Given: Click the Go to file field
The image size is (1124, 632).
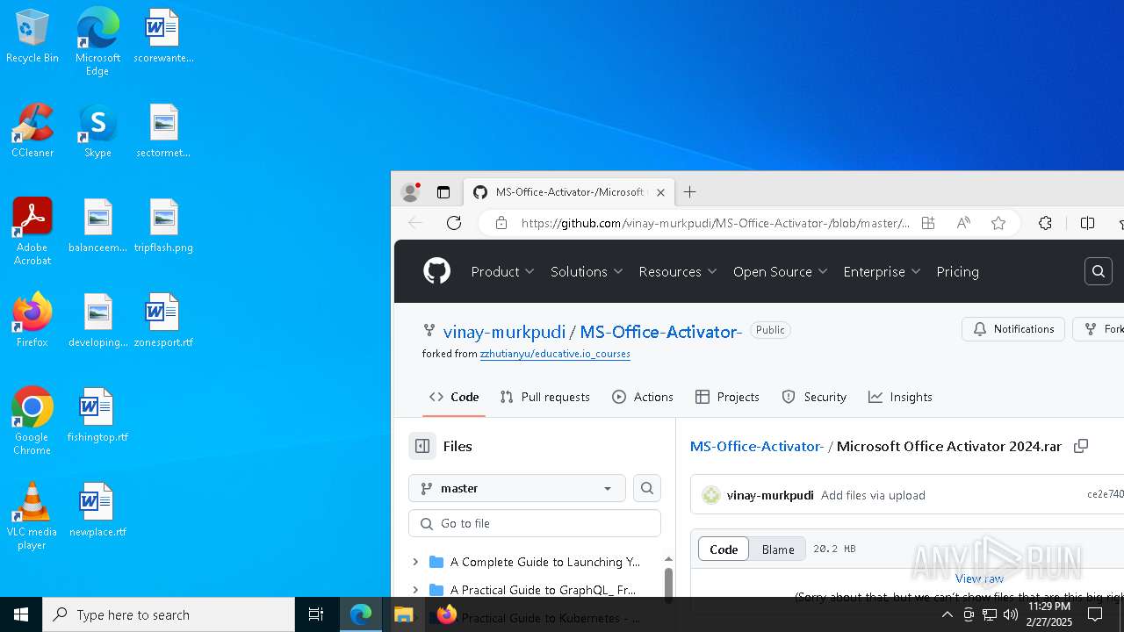Looking at the screenshot, I should click(535, 523).
